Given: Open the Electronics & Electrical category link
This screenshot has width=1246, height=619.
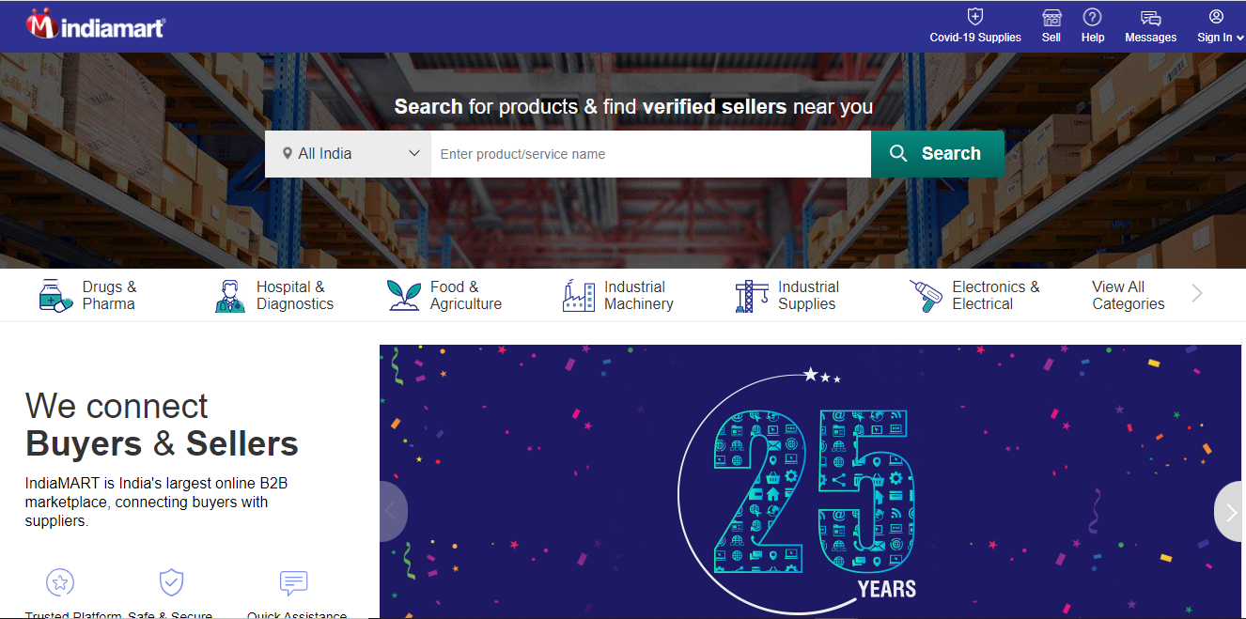Looking at the screenshot, I should 996,296.
